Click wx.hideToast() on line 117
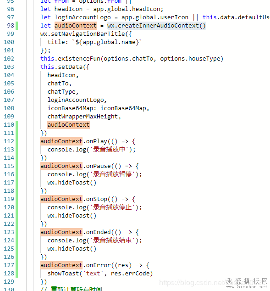Screen dimensions: 270x291 [72, 183]
